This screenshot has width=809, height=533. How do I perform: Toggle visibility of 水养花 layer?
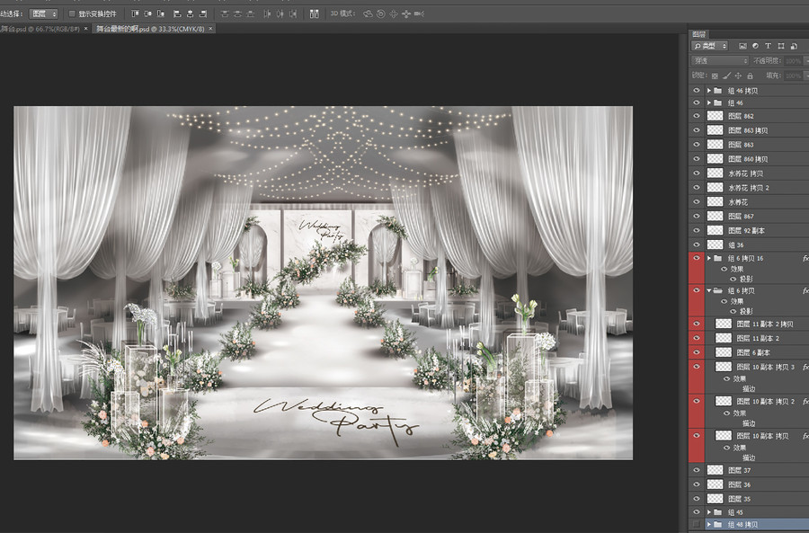click(697, 201)
